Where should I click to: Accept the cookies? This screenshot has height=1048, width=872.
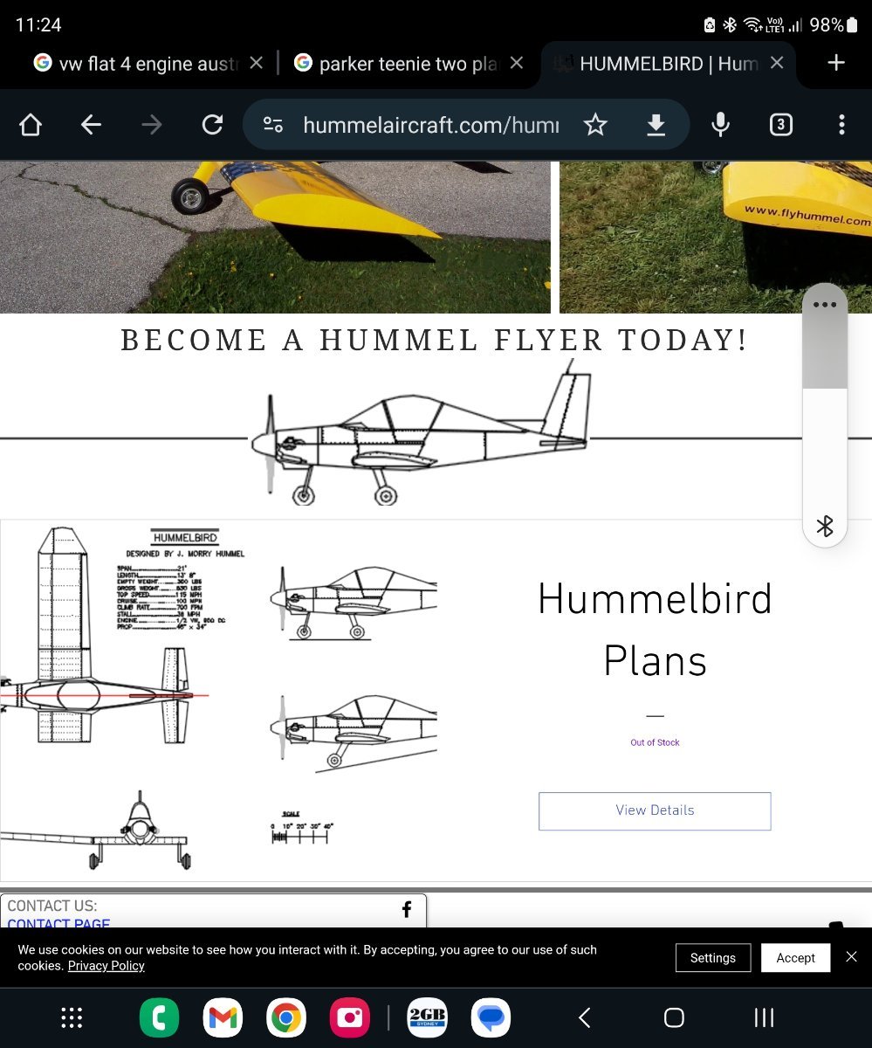[x=795, y=958]
